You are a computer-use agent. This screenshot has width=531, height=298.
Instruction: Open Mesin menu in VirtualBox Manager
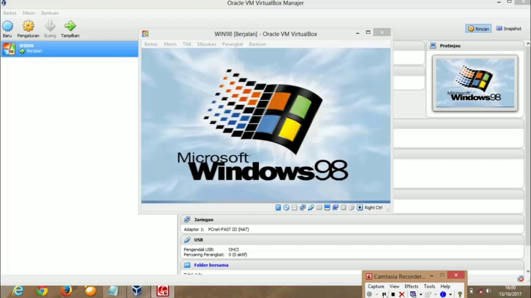coord(29,13)
